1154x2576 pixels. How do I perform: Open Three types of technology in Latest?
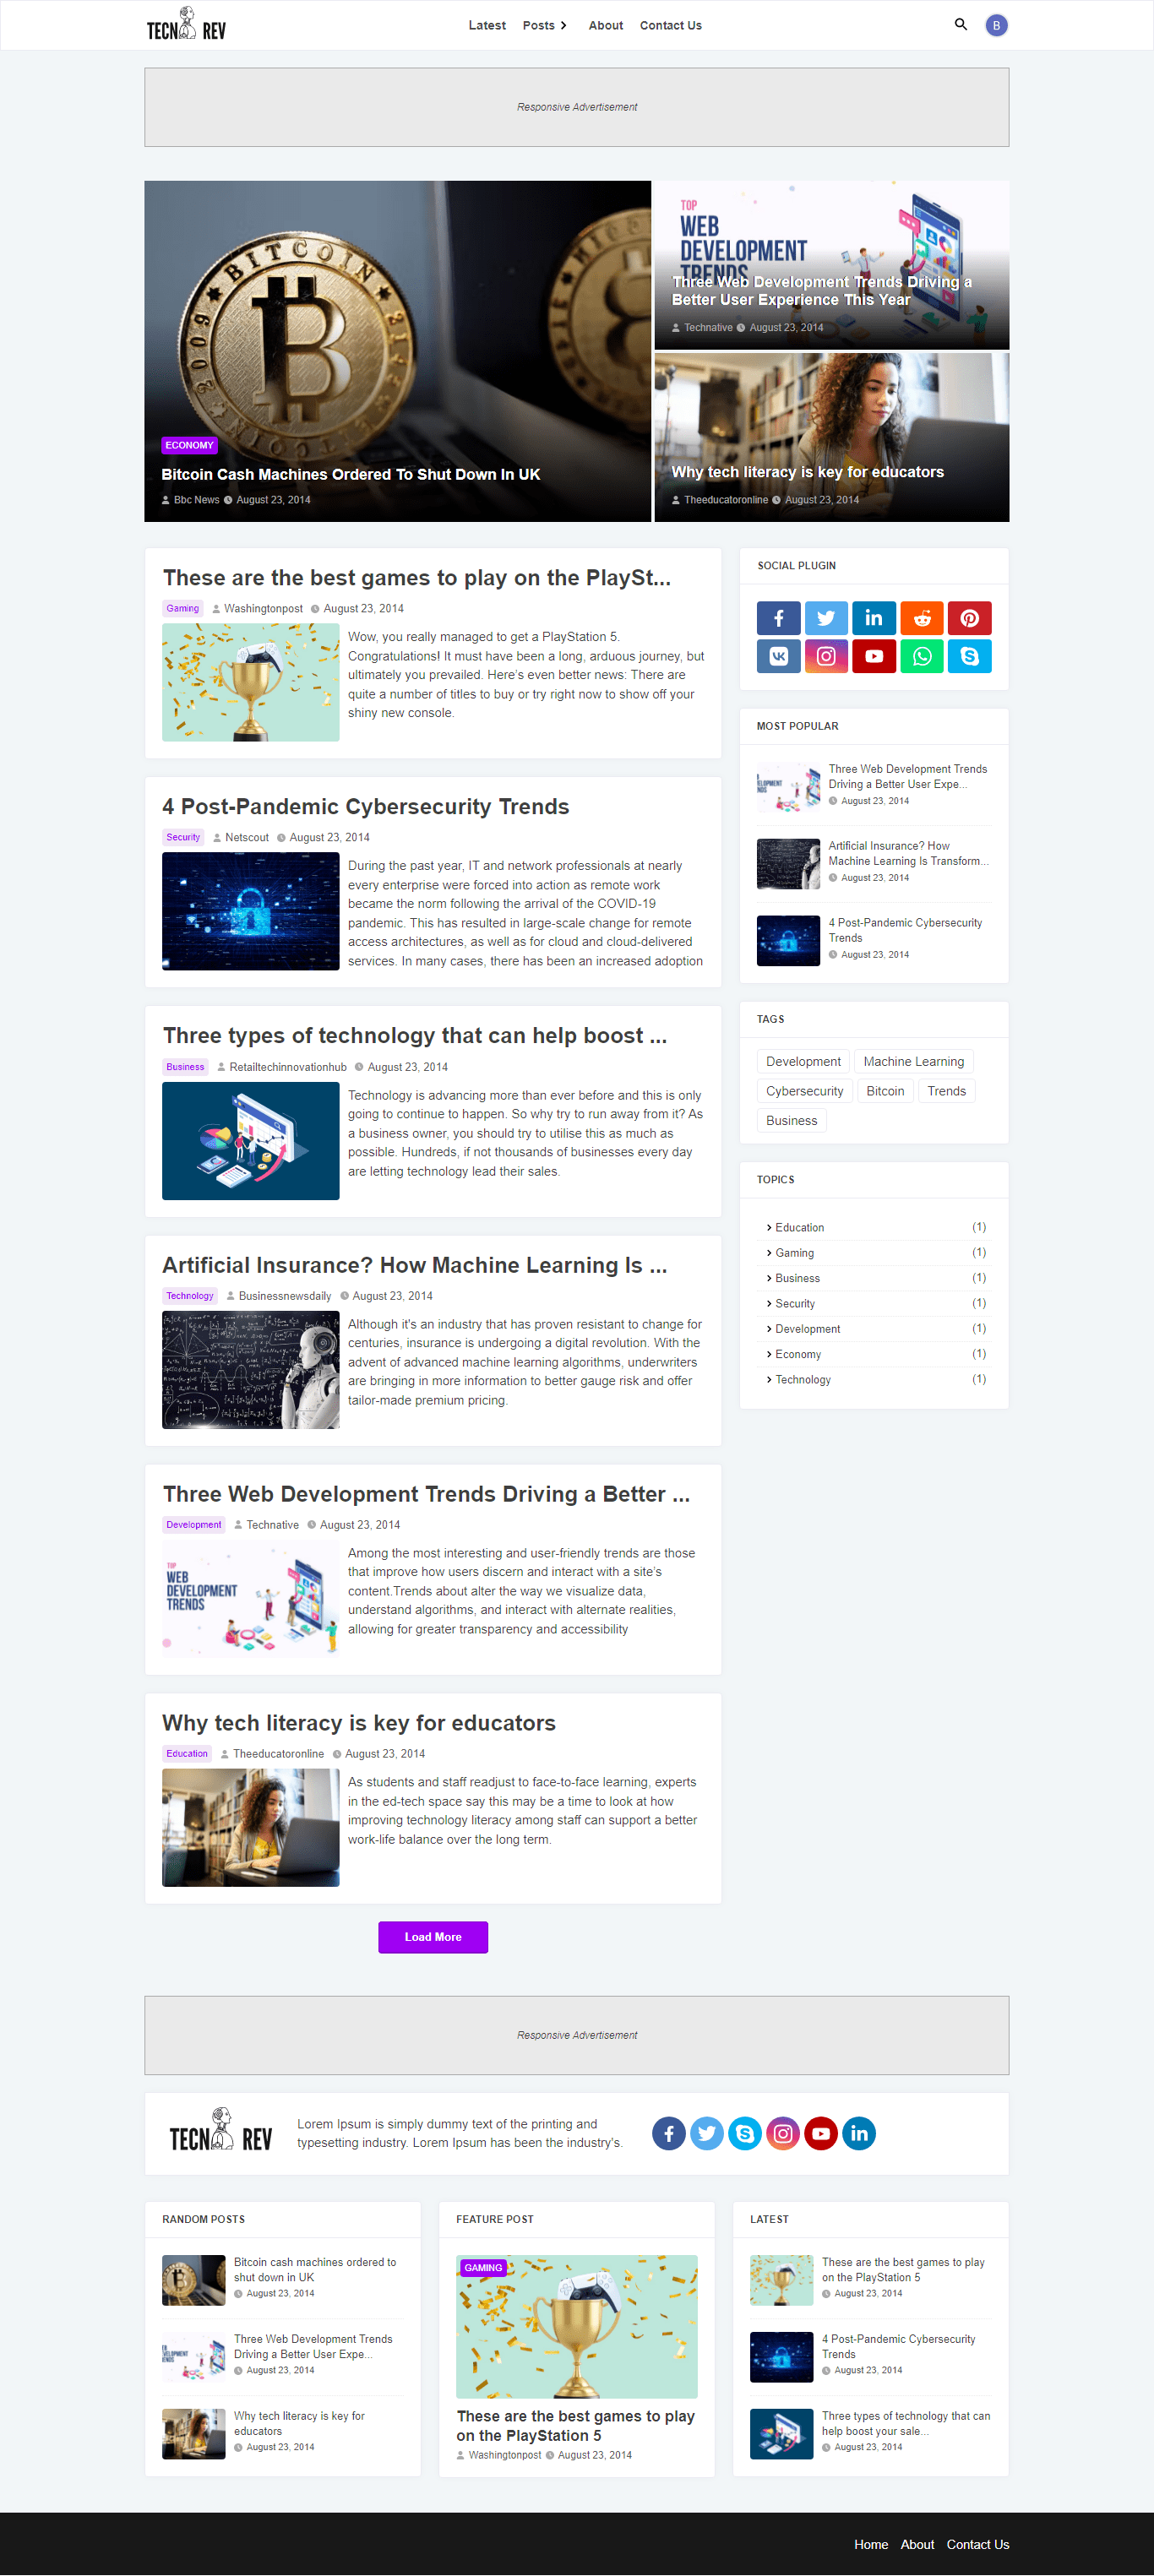pos(905,2422)
